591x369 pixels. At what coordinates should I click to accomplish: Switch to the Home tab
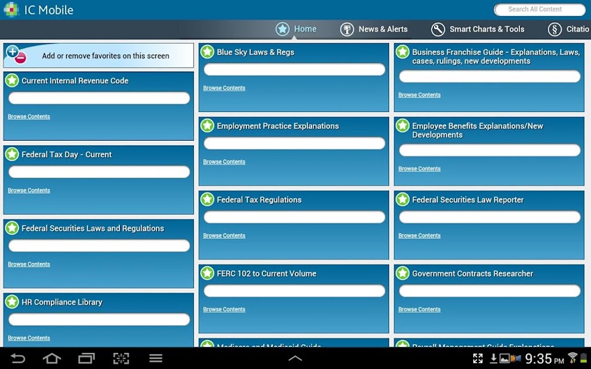(296, 29)
